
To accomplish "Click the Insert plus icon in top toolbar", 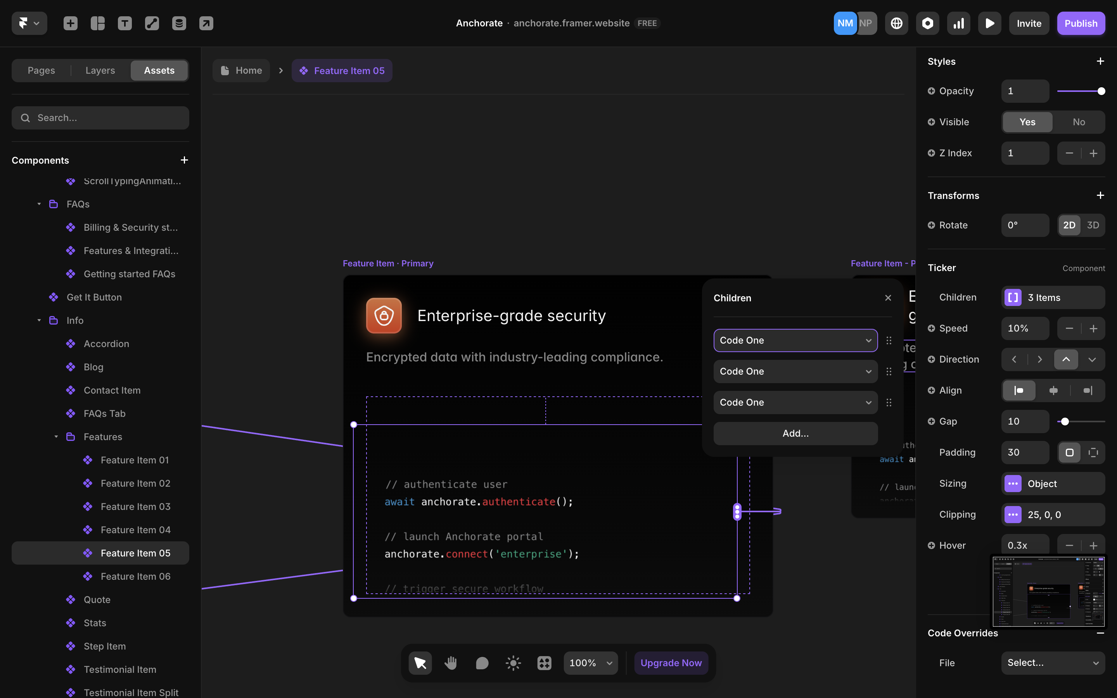I will coord(70,23).
